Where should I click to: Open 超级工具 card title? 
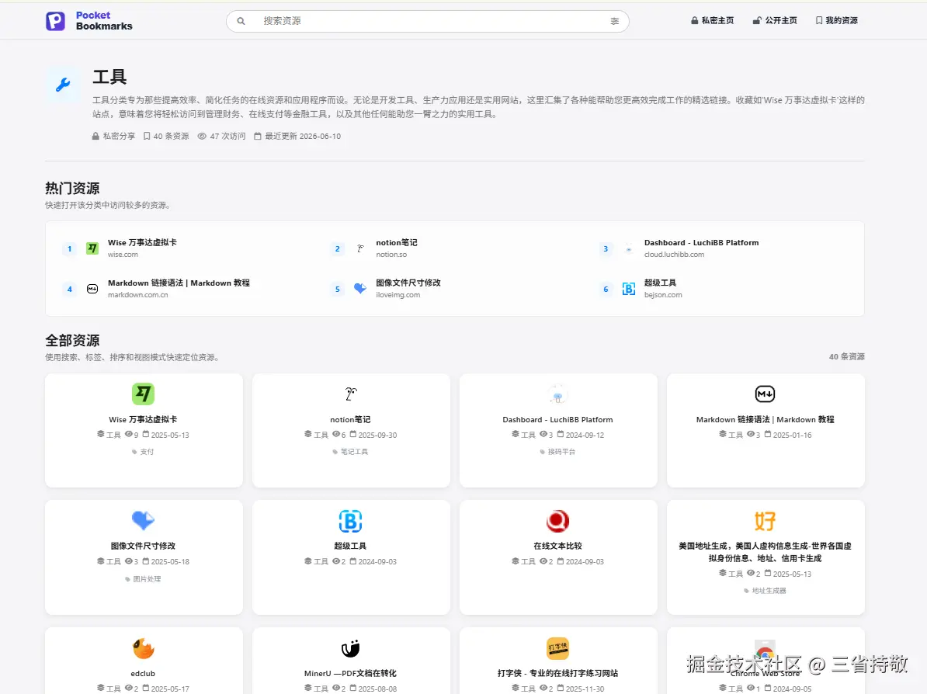pyautogui.click(x=351, y=546)
